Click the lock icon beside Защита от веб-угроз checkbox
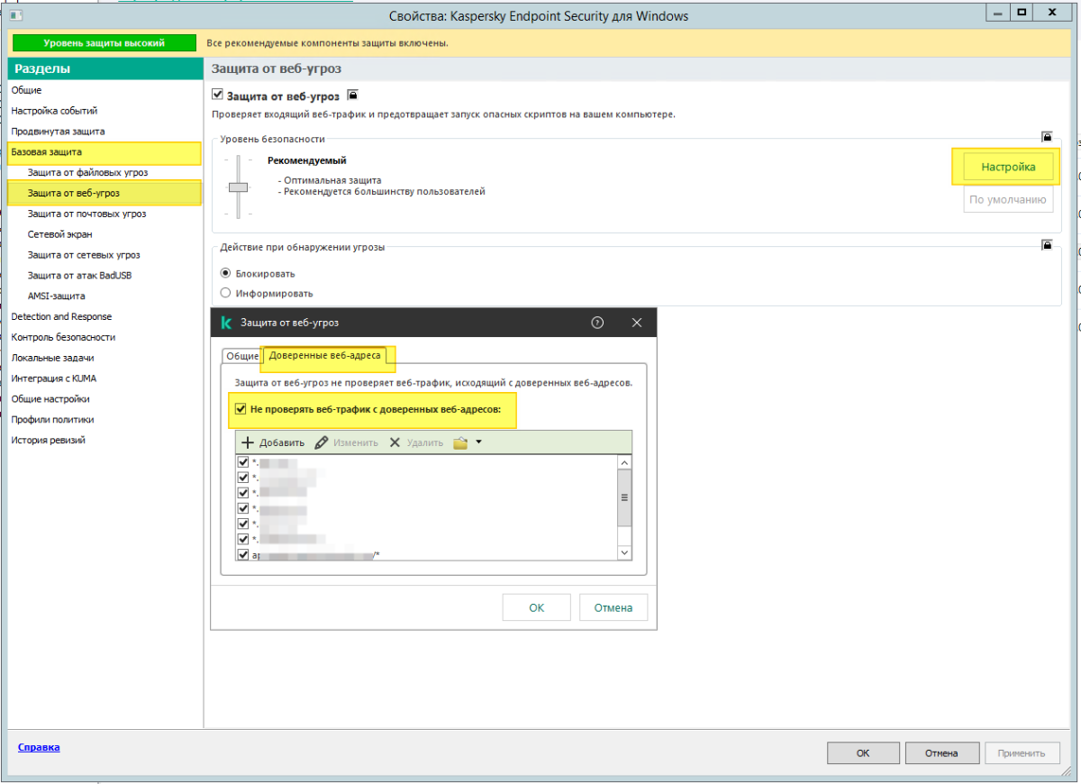The height and width of the screenshot is (784, 1081). pyautogui.click(x=353, y=95)
